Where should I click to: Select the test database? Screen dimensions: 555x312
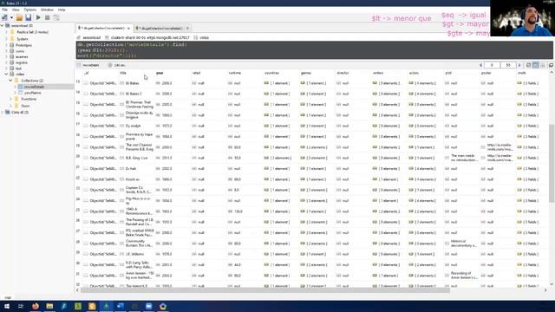[18, 68]
